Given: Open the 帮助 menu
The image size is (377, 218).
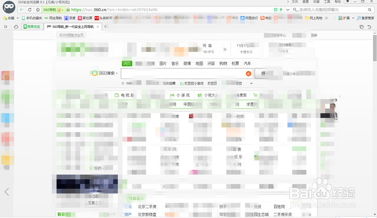Looking at the screenshot, I should point(337,2).
